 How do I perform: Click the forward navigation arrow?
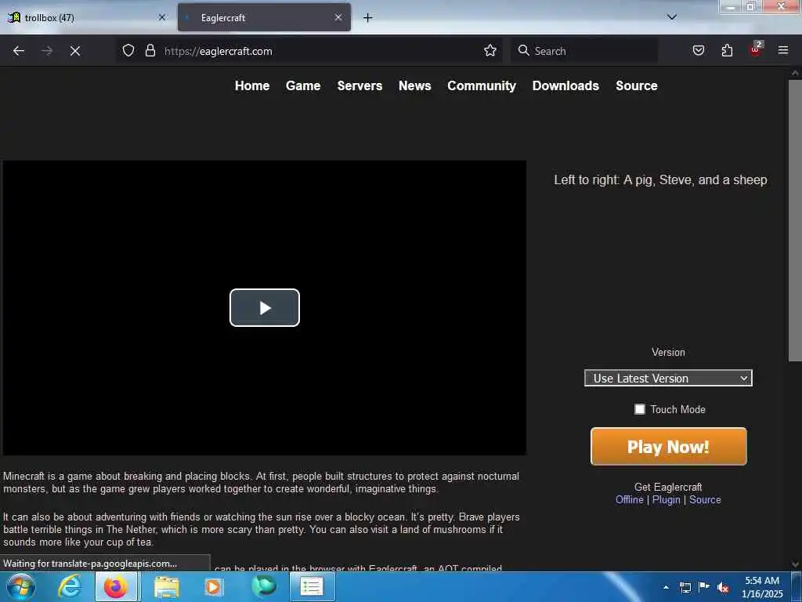tap(47, 51)
